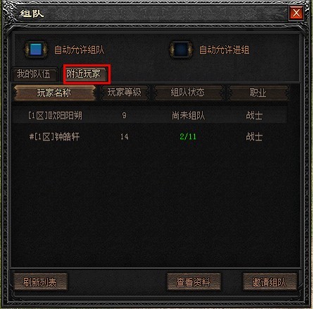Select player [1区]欧阳阳朔 row

tap(150, 116)
